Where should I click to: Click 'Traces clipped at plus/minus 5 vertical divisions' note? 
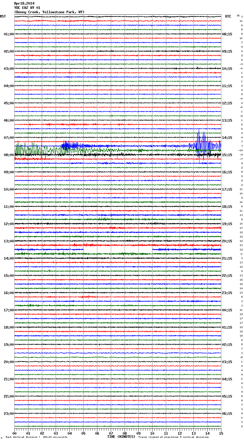[x=173, y=437]
